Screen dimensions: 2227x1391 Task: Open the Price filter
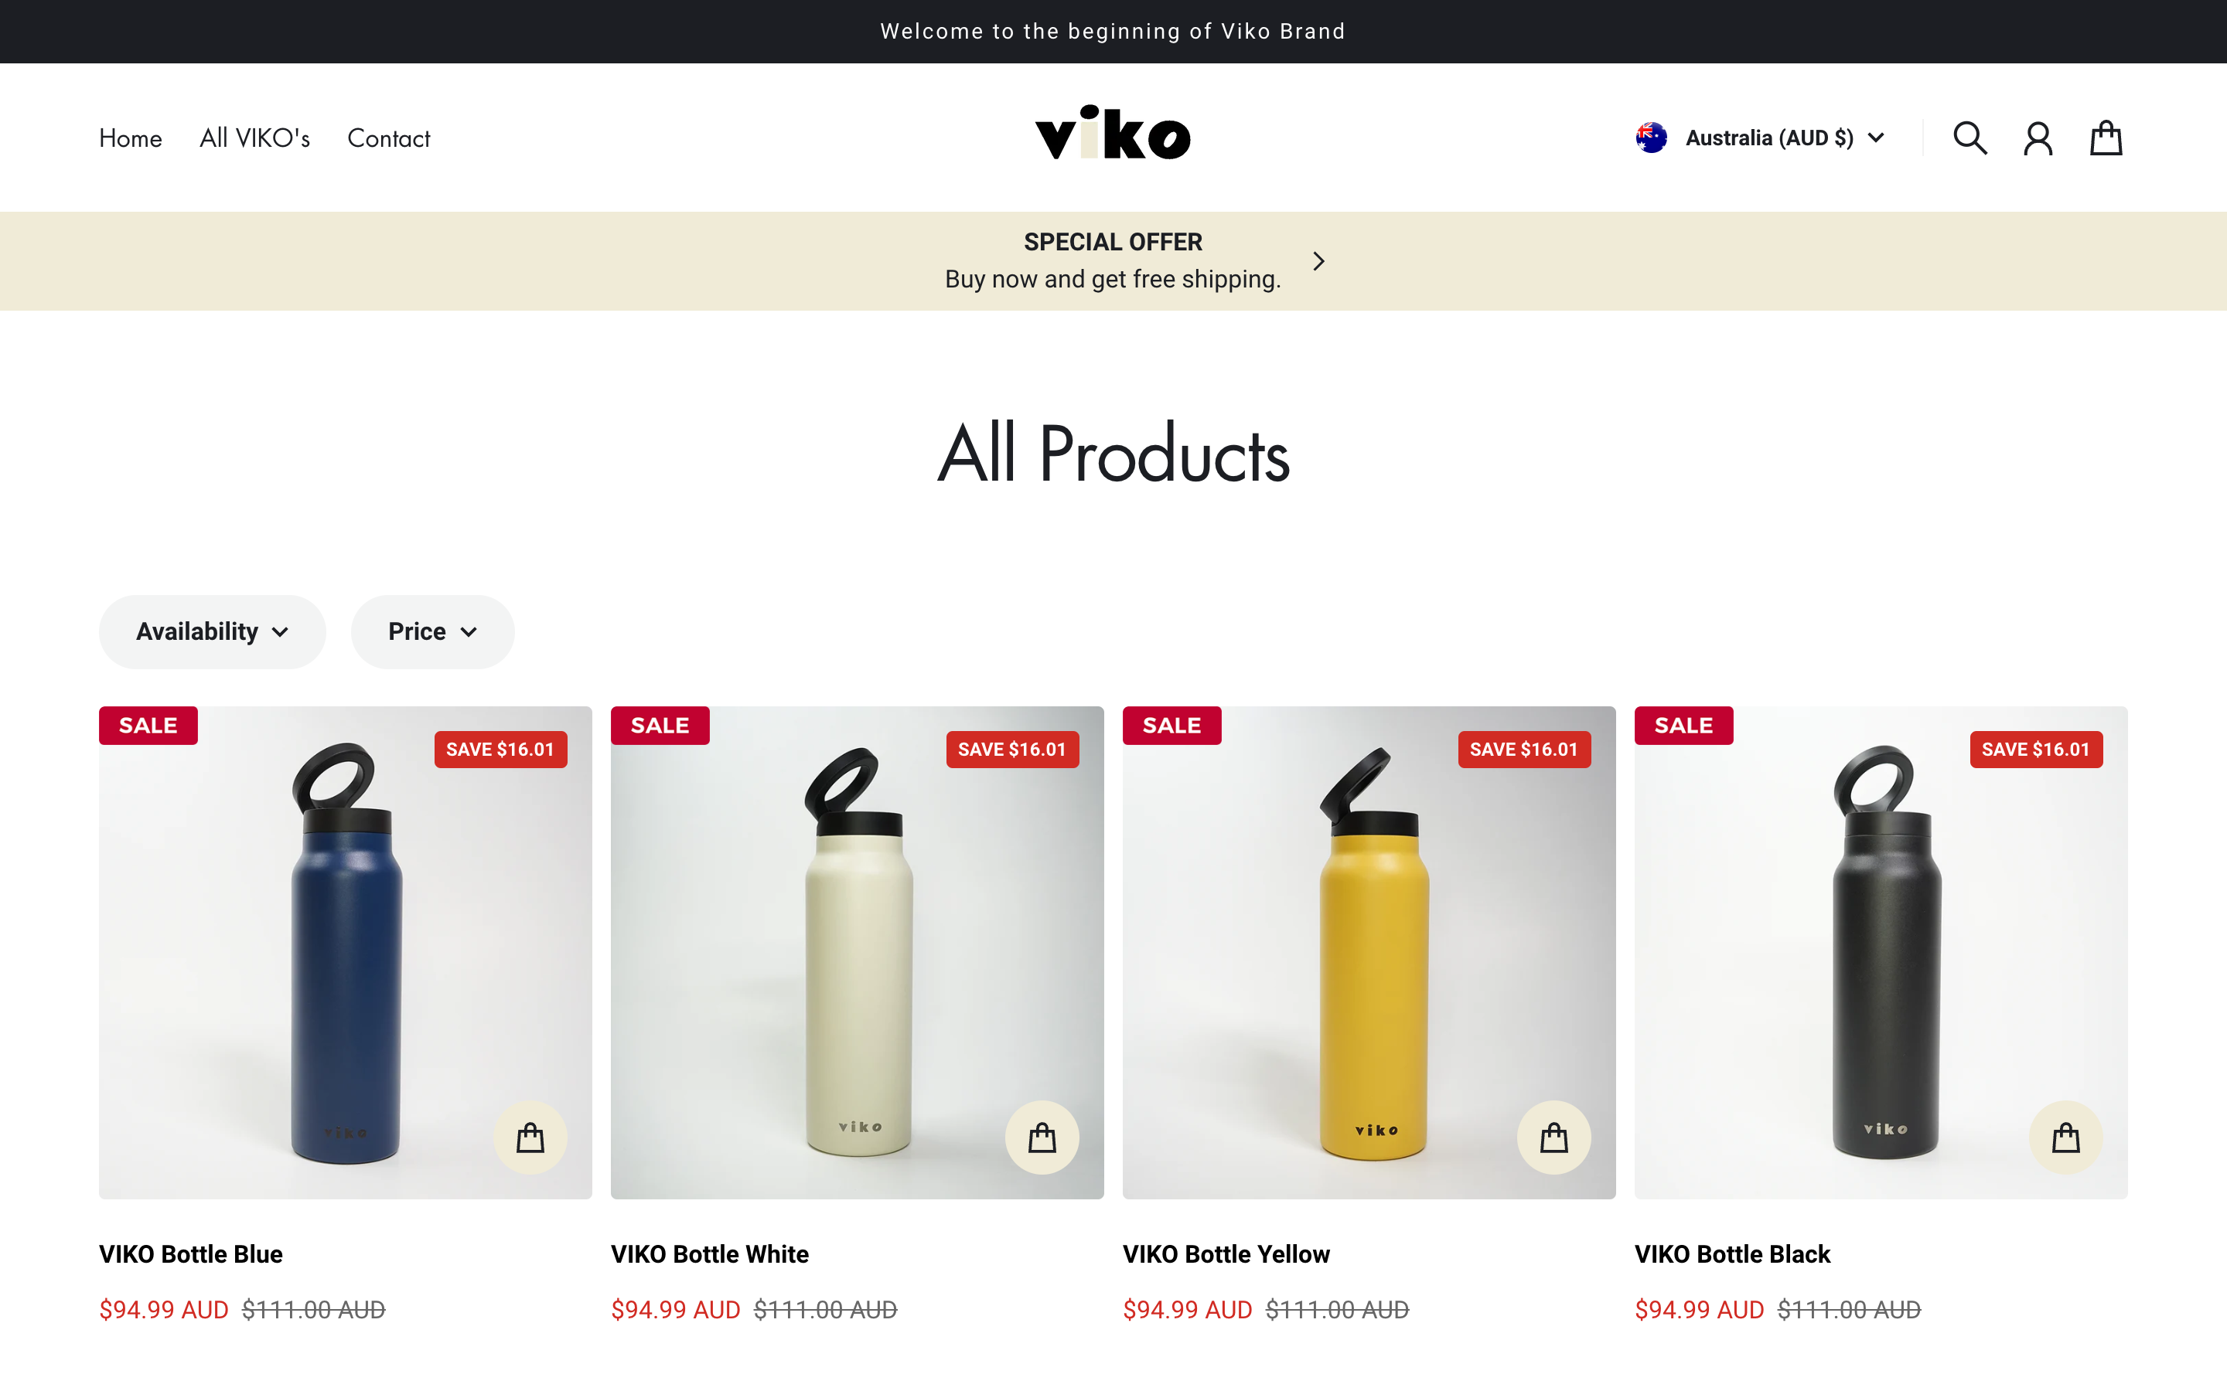[432, 631]
